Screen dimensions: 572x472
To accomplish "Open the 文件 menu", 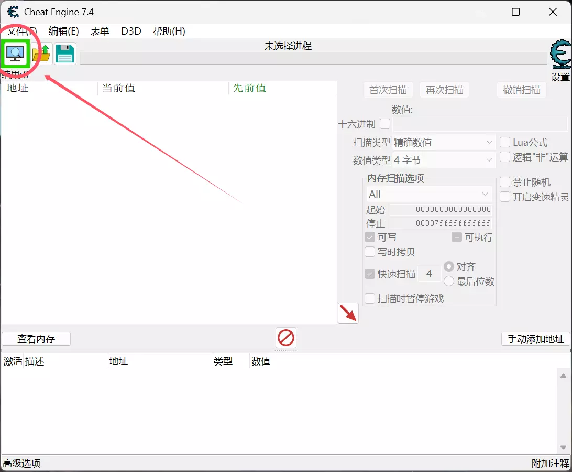I will pos(22,31).
